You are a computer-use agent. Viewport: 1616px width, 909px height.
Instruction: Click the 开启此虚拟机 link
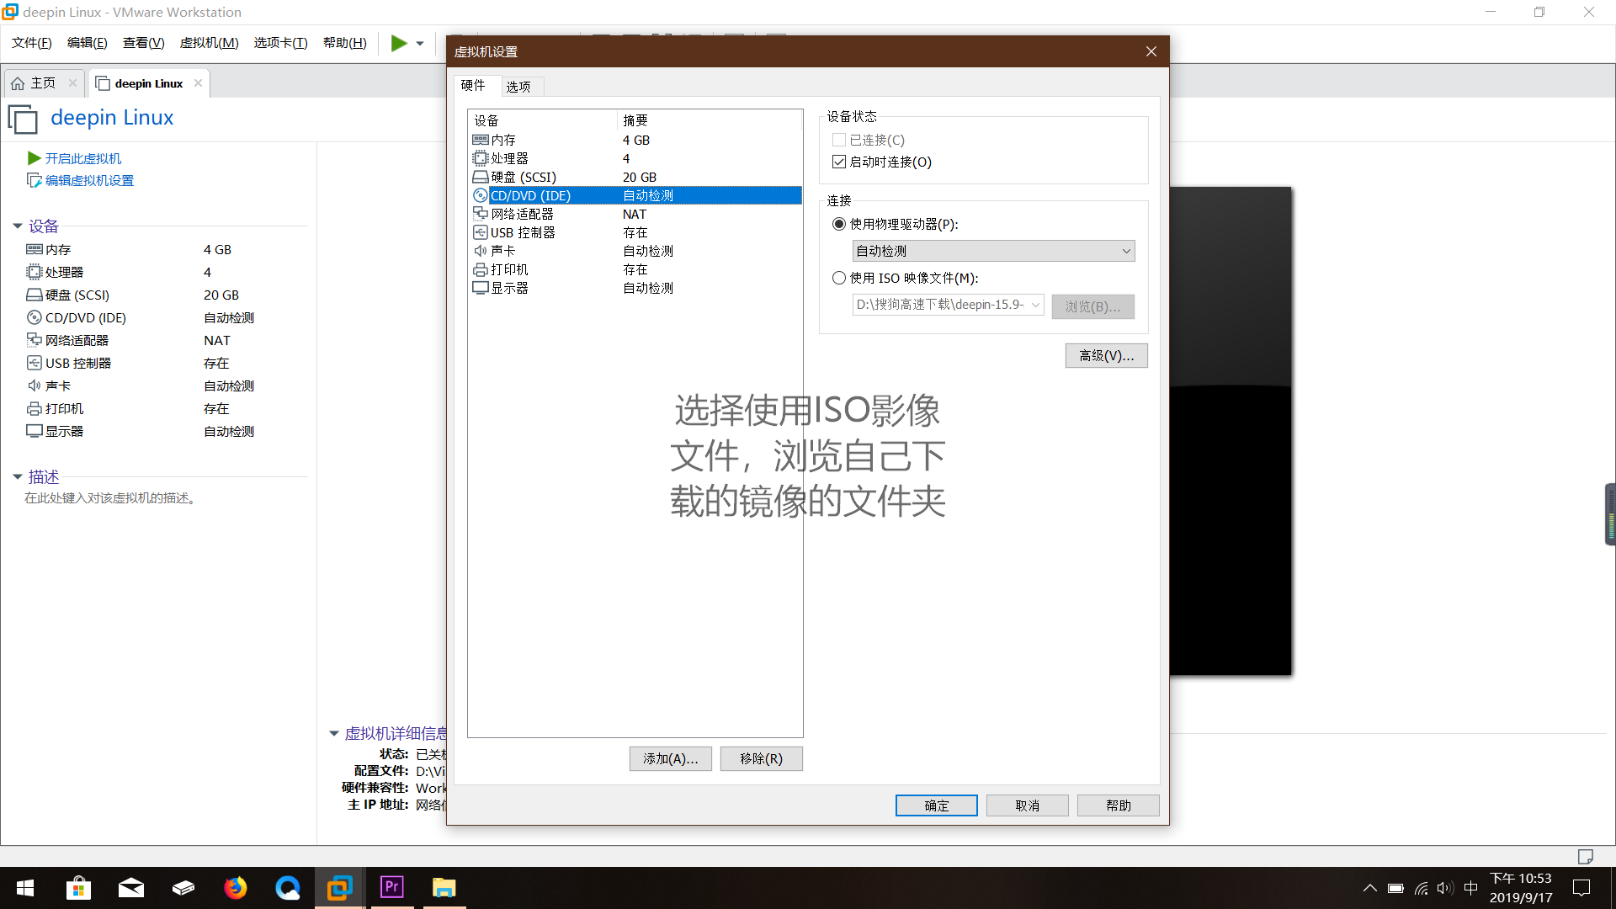coord(83,158)
